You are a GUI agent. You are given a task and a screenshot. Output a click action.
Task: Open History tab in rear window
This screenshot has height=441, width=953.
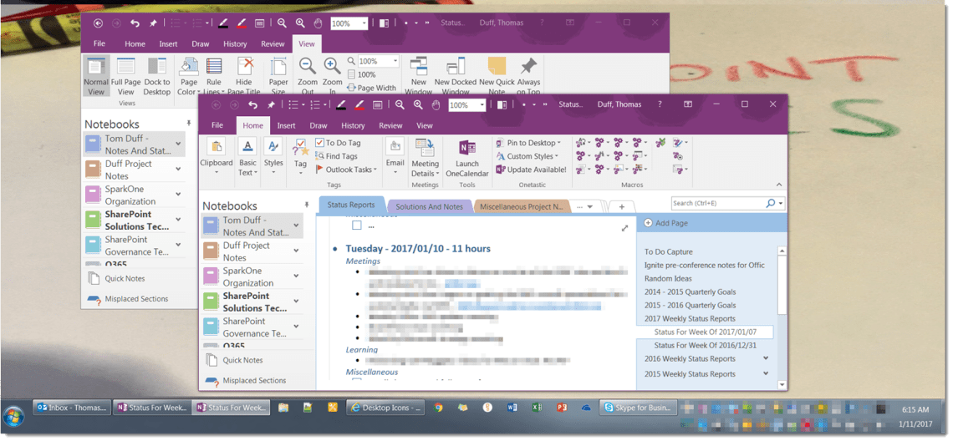[235, 43]
